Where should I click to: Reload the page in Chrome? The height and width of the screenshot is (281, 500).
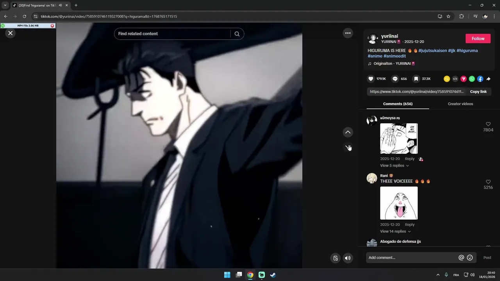tap(24, 16)
